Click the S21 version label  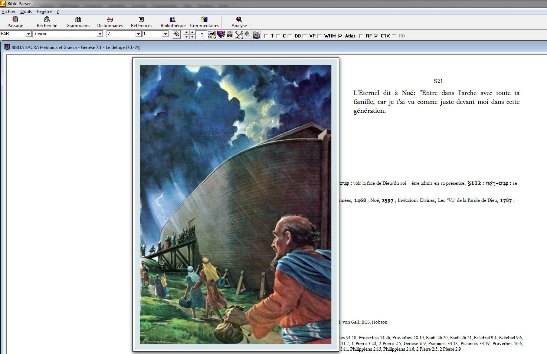click(x=438, y=81)
